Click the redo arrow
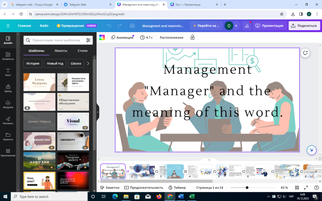This screenshot has height=201, width=322. pos(119,26)
